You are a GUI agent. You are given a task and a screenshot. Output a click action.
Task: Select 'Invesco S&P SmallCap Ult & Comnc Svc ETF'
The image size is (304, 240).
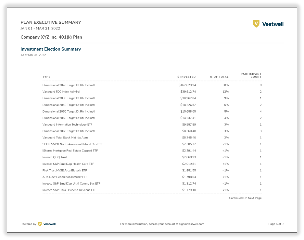71,184
